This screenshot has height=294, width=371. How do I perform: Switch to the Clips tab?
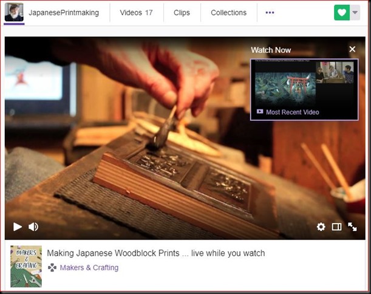[x=182, y=13]
